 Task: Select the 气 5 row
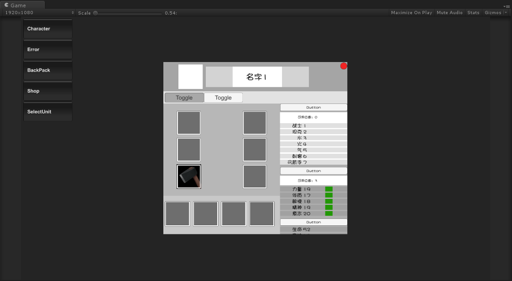pos(313,150)
